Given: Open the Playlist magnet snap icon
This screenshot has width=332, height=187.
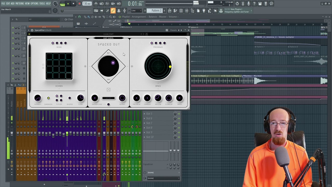Looking at the screenshot, I should pos(79,17).
